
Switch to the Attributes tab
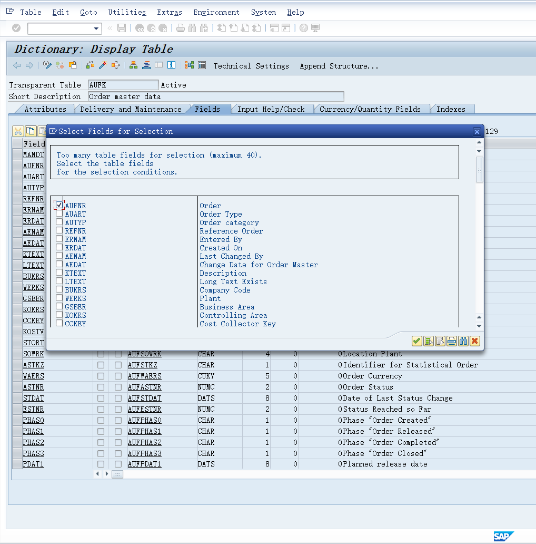click(x=45, y=109)
